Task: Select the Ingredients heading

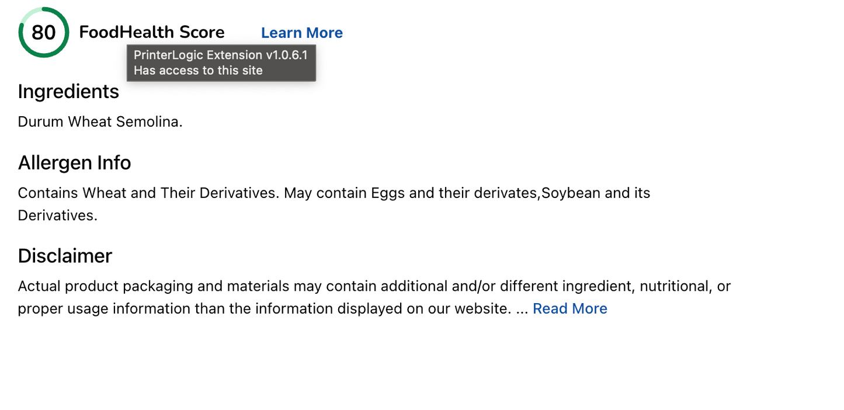Action: 68,92
